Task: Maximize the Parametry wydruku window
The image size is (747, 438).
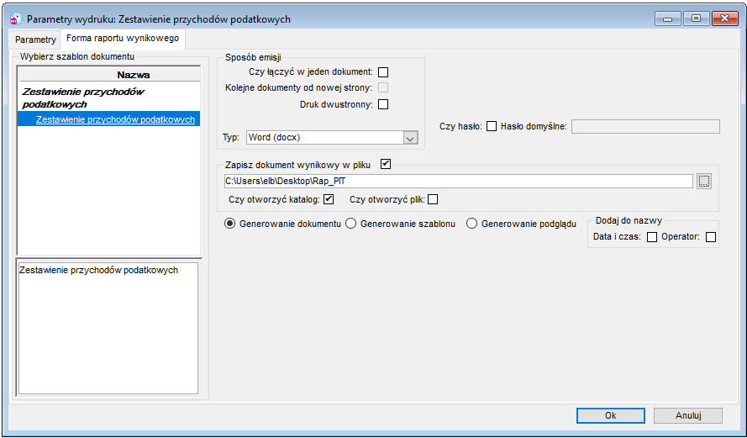Action: click(x=696, y=19)
